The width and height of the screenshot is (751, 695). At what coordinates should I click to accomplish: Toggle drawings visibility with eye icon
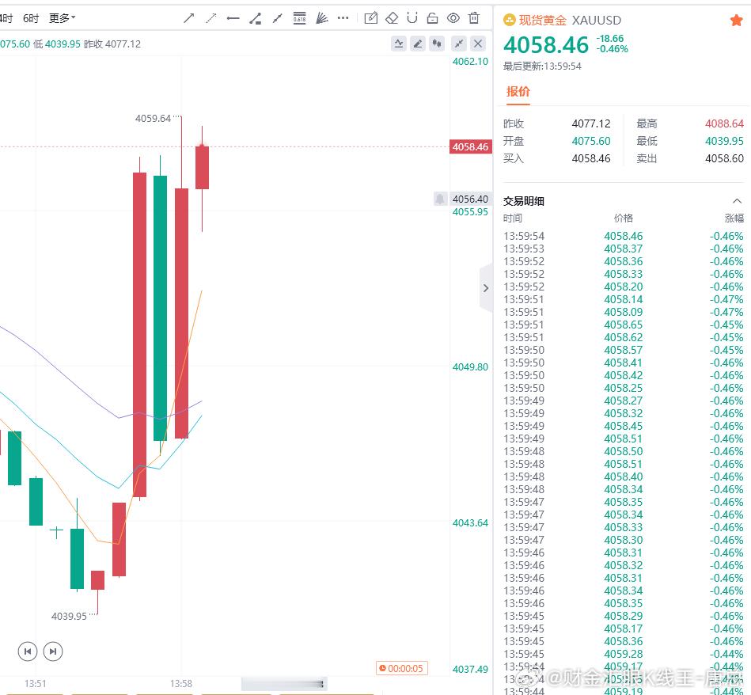click(453, 18)
